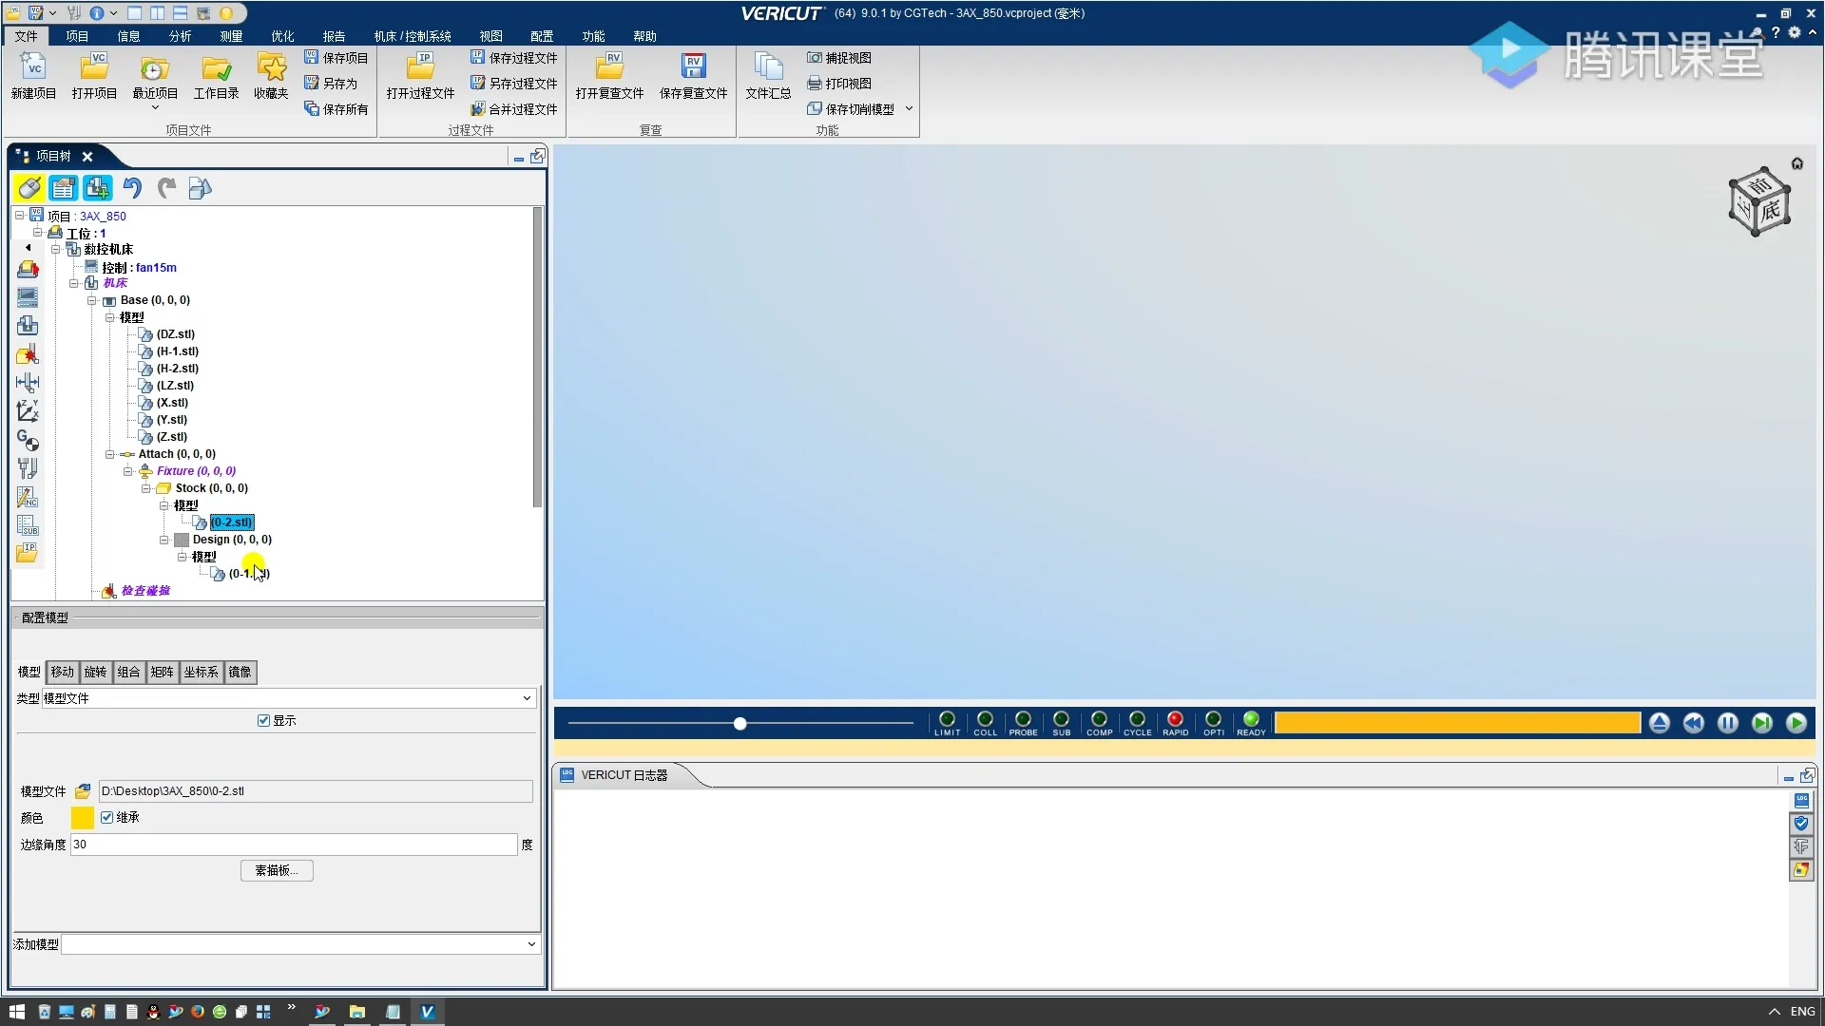This screenshot has height=1026, width=1825.
Task: Click the 素描板... sketcher button
Action: pos(277,871)
